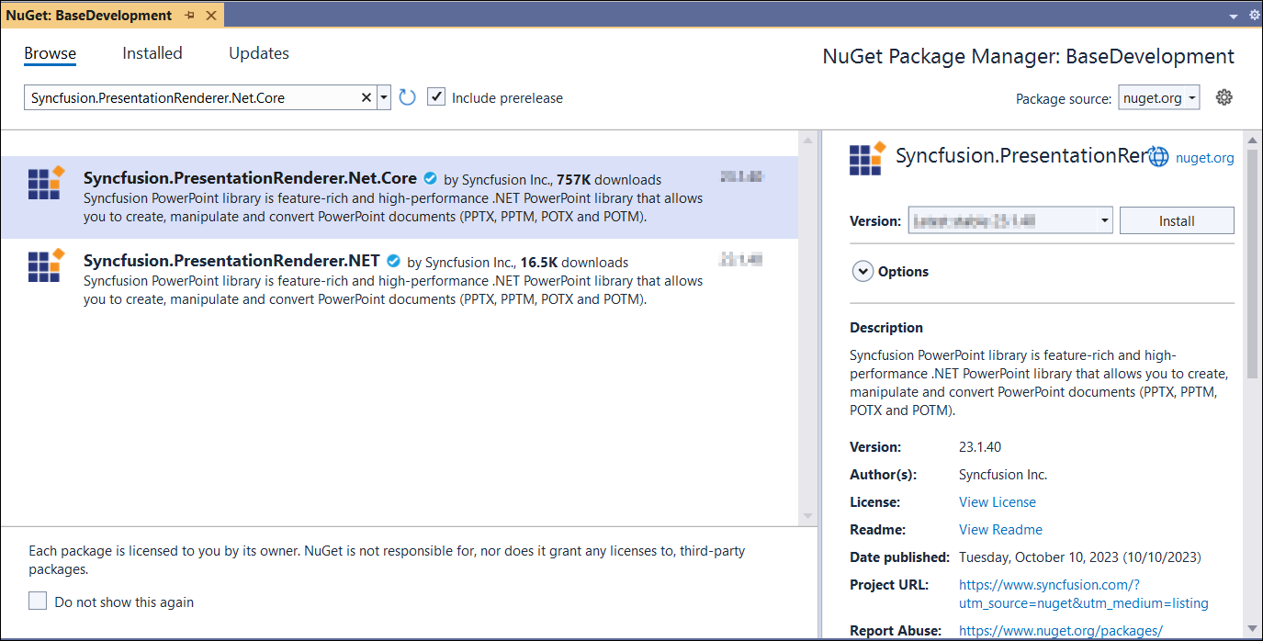Toggle the Include prerelease checkbox
Screen dimensions: 1263x641
tap(437, 97)
